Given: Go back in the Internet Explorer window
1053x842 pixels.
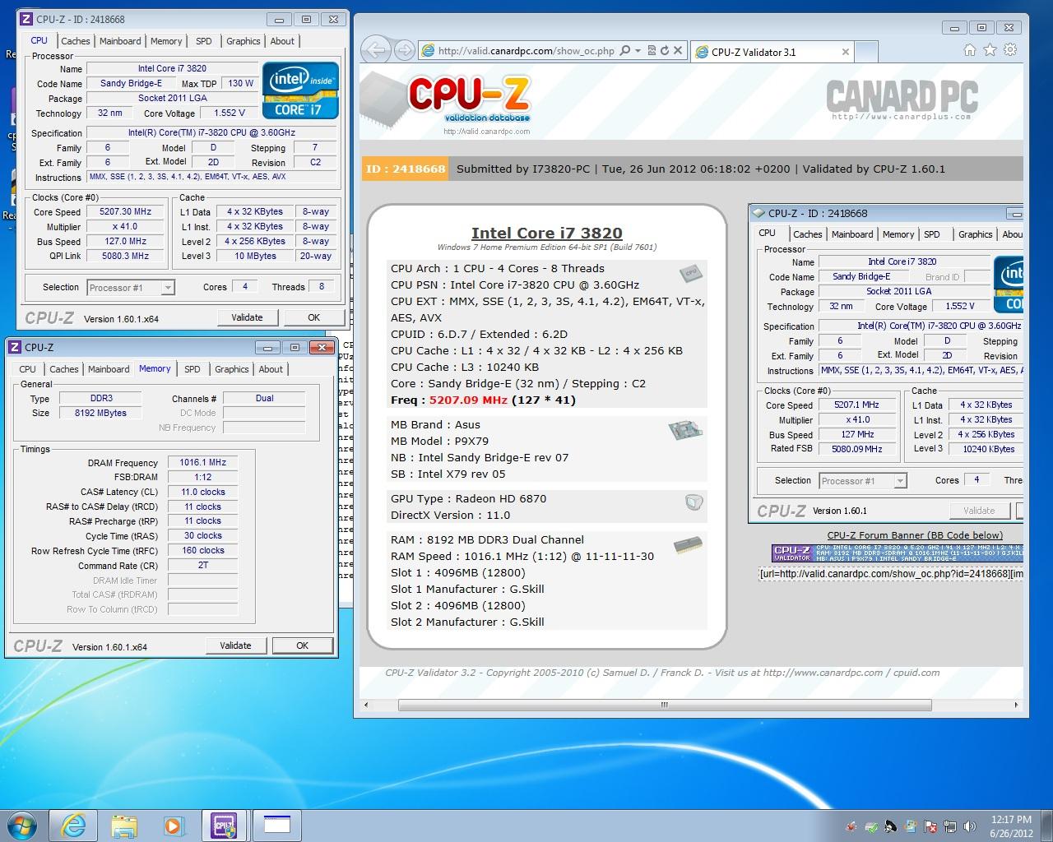Looking at the screenshot, I should [x=375, y=50].
